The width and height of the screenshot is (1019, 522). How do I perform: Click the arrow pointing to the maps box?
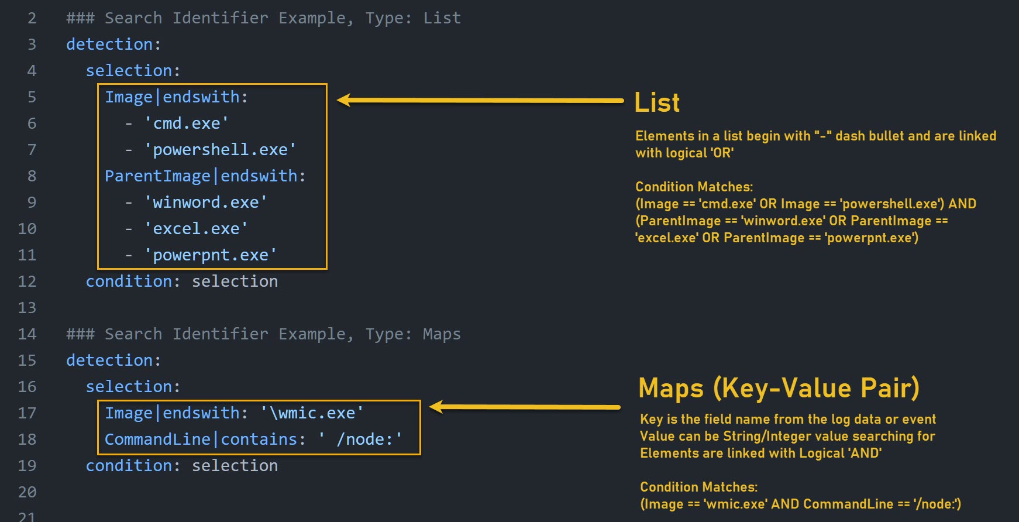click(x=525, y=407)
